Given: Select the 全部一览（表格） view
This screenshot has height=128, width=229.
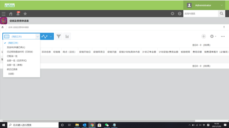Looking at the screenshot, I should (x=21, y=65).
